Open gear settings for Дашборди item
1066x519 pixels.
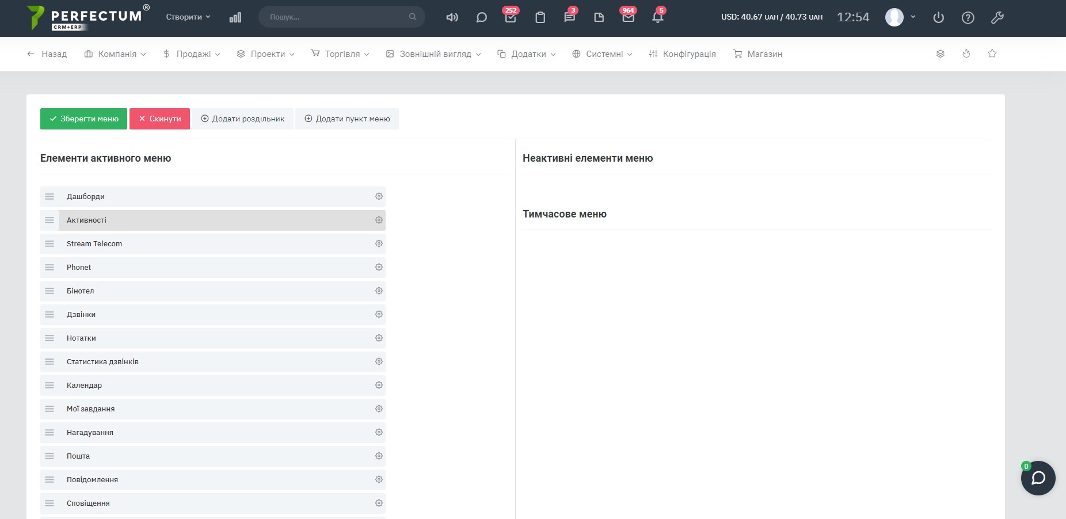(x=379, y=197)
